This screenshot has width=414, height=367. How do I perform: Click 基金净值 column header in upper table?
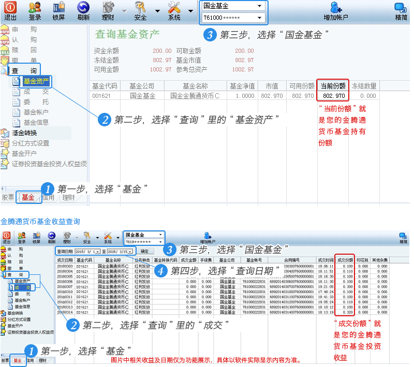coord(242,86)
